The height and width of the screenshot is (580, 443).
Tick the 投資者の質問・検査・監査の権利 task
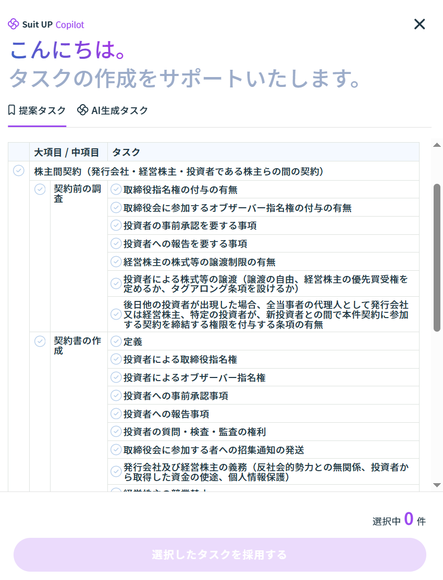(116, 432)
